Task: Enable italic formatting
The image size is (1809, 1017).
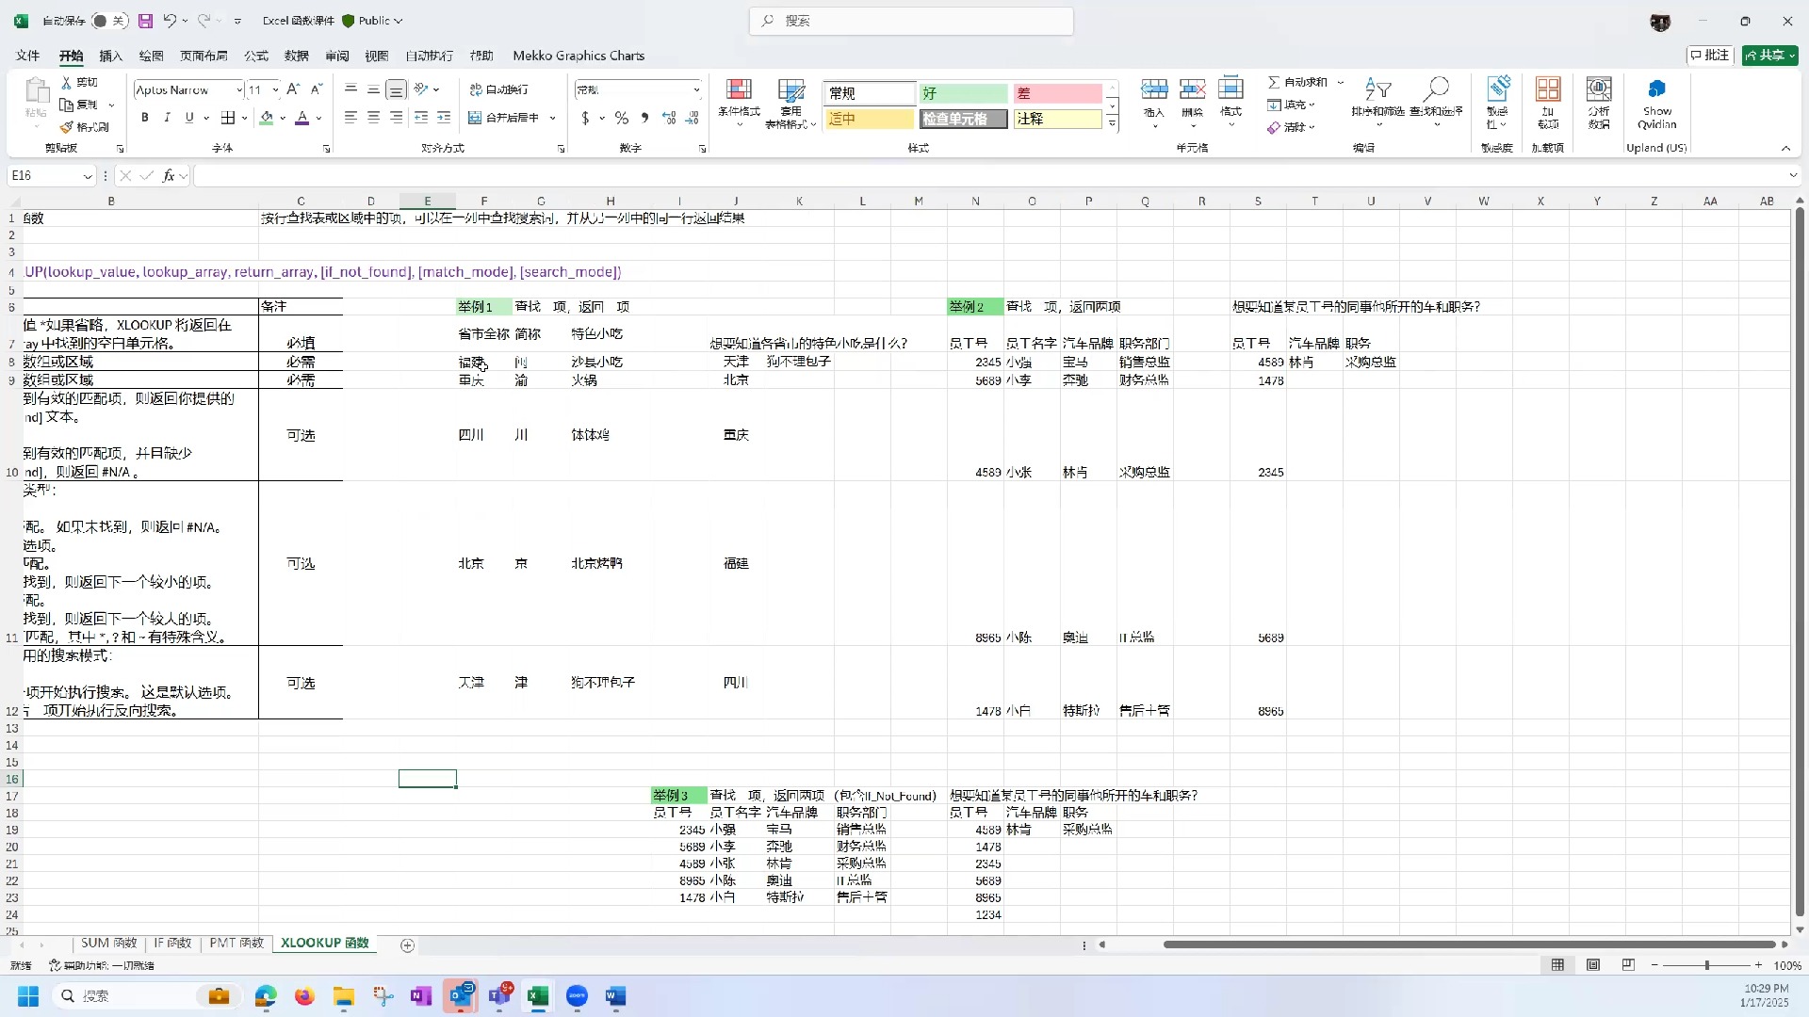Action: 166,117
